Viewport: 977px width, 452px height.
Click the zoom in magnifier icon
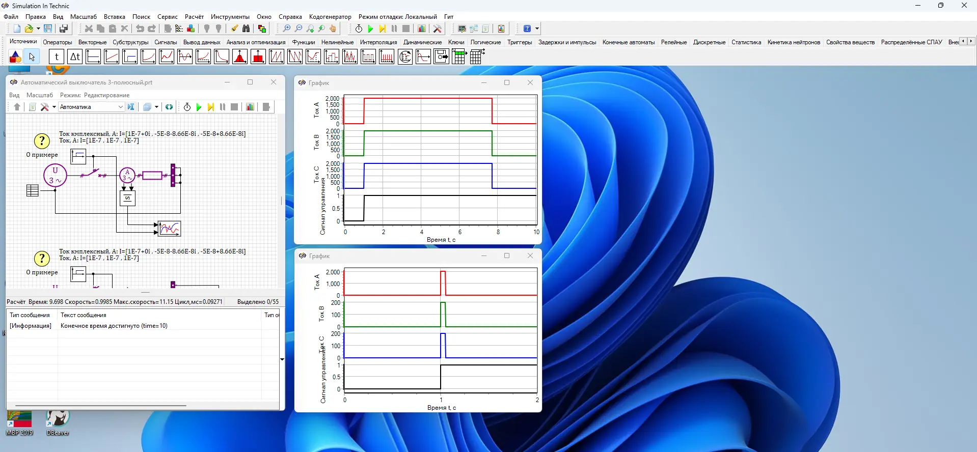point(287,29)
